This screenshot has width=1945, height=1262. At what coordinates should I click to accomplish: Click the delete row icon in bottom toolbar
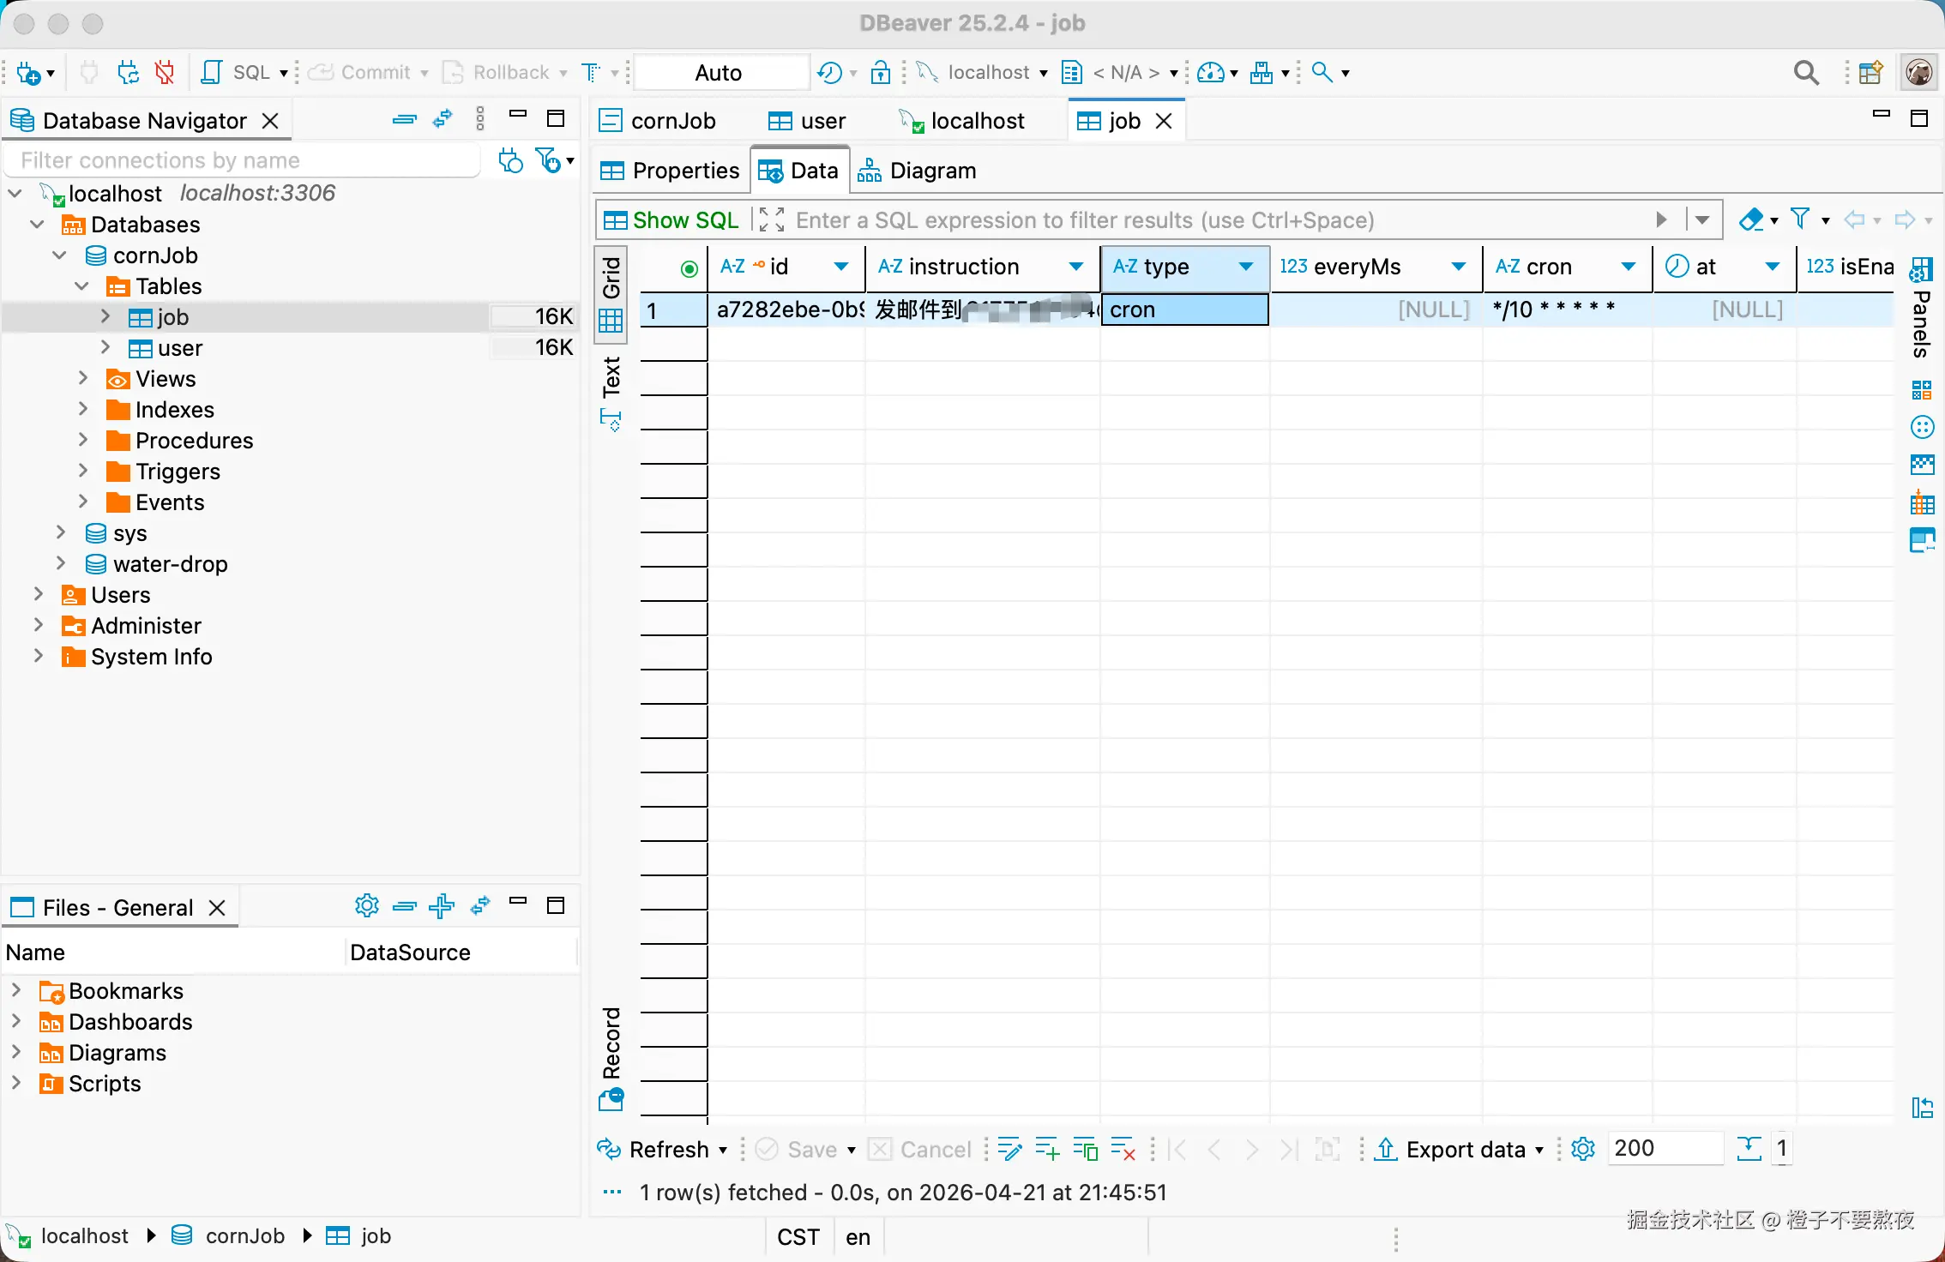[1123, 1149]
